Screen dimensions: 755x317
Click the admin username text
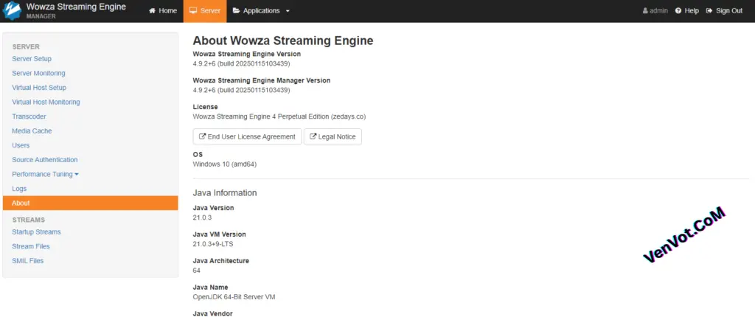pos(658,10)
